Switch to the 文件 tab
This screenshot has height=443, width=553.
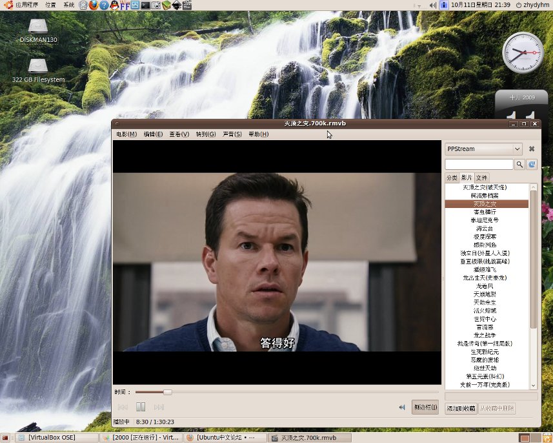coord(481,178)
